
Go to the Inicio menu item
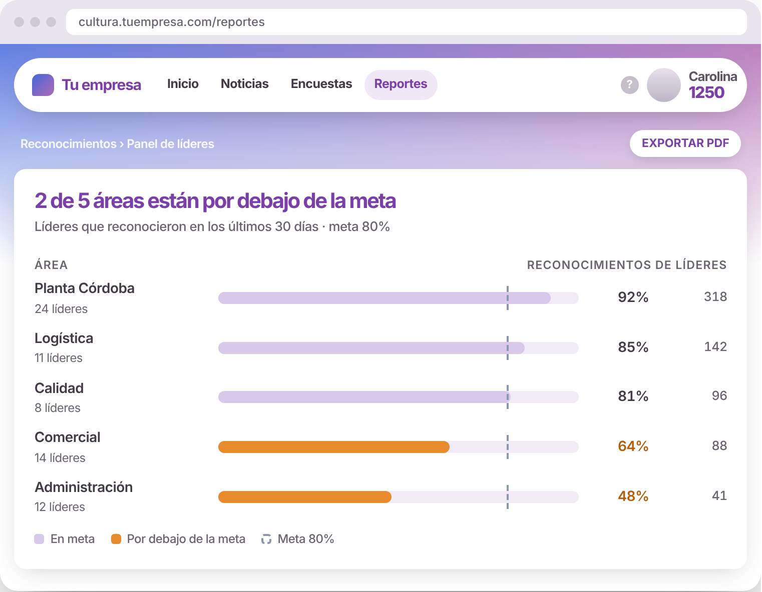[183, 84]
